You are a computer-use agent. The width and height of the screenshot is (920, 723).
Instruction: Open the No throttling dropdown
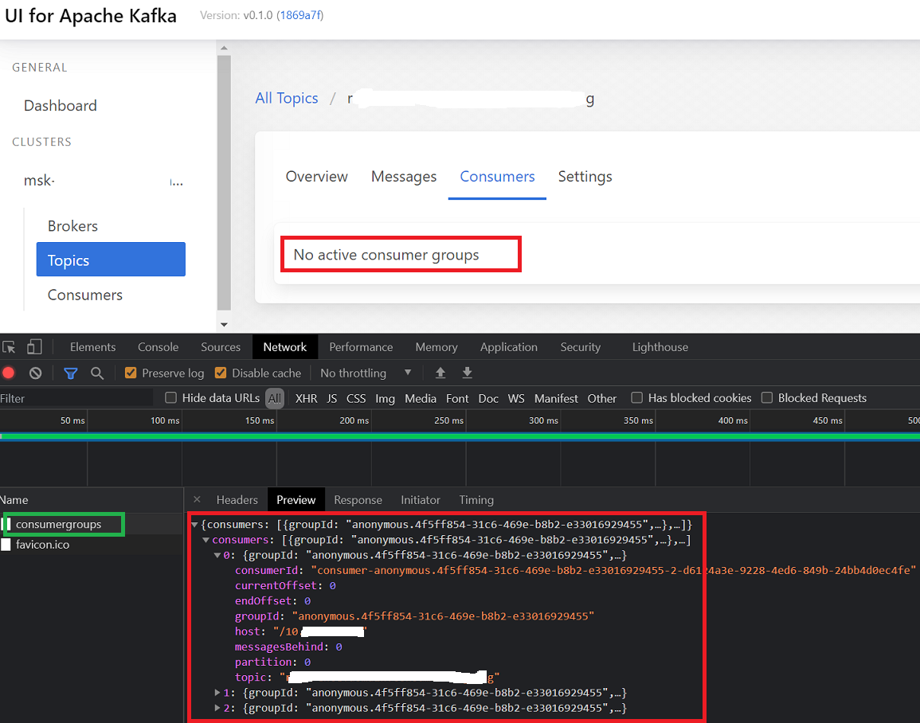(x=362, y=373)
